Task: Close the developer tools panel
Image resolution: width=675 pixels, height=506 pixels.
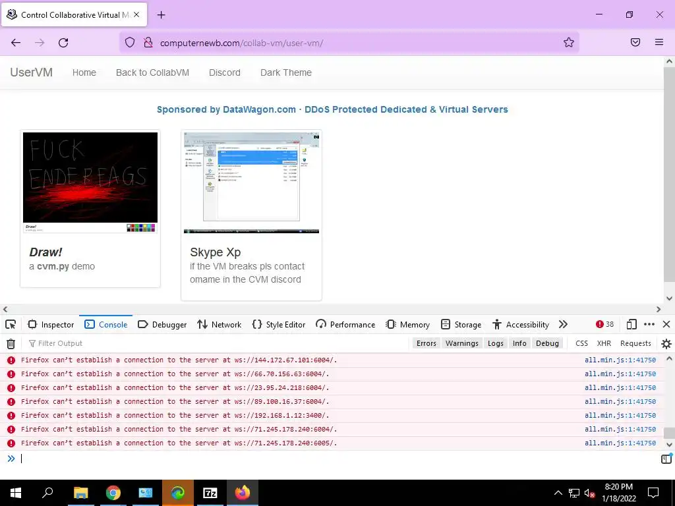Action: point(666,324)
